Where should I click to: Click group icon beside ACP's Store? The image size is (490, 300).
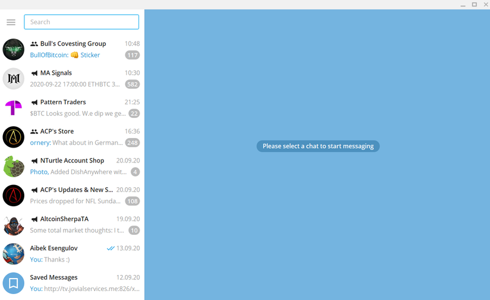[x=34, y=132]
